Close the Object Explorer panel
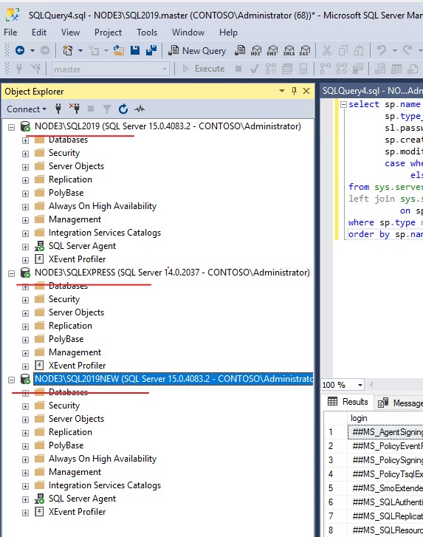The image size is (423, 537). click(306, 91)
